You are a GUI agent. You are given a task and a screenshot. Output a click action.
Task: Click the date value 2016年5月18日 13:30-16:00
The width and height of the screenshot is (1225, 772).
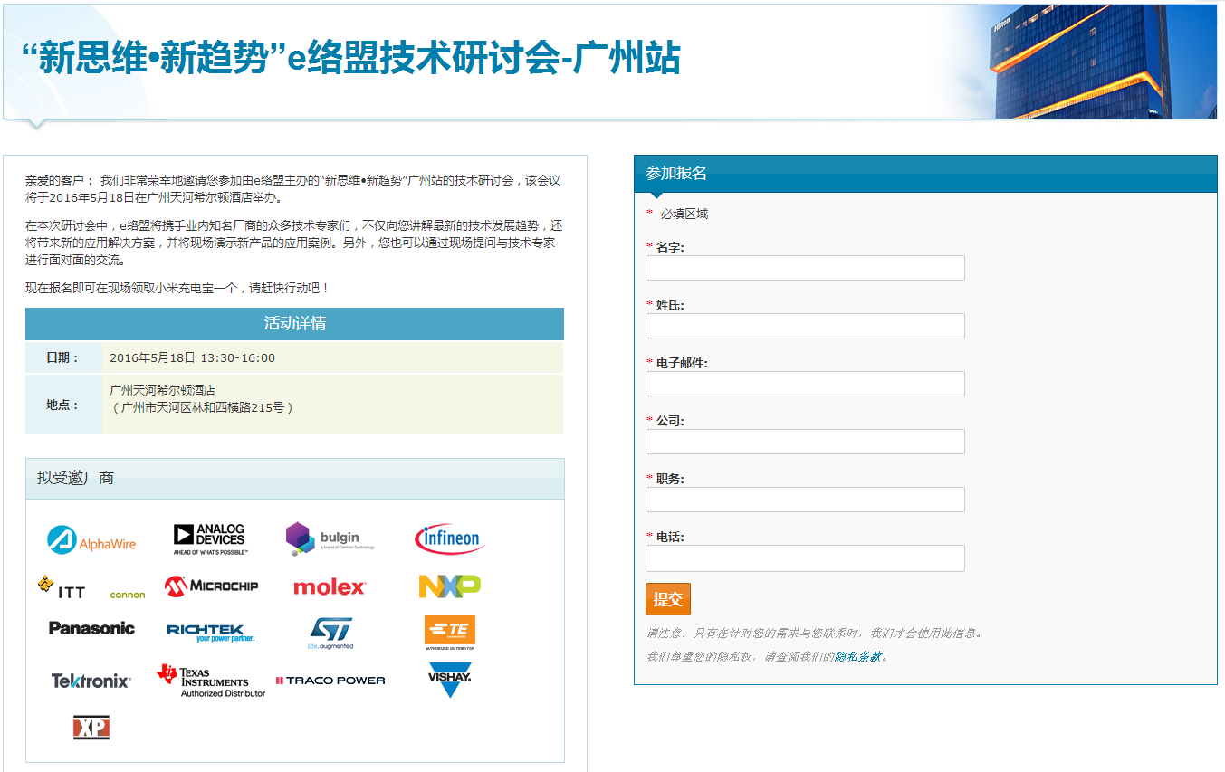[x=192, y=357]
